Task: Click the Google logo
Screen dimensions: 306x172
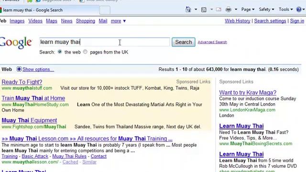Action: (x=16, y=43)
